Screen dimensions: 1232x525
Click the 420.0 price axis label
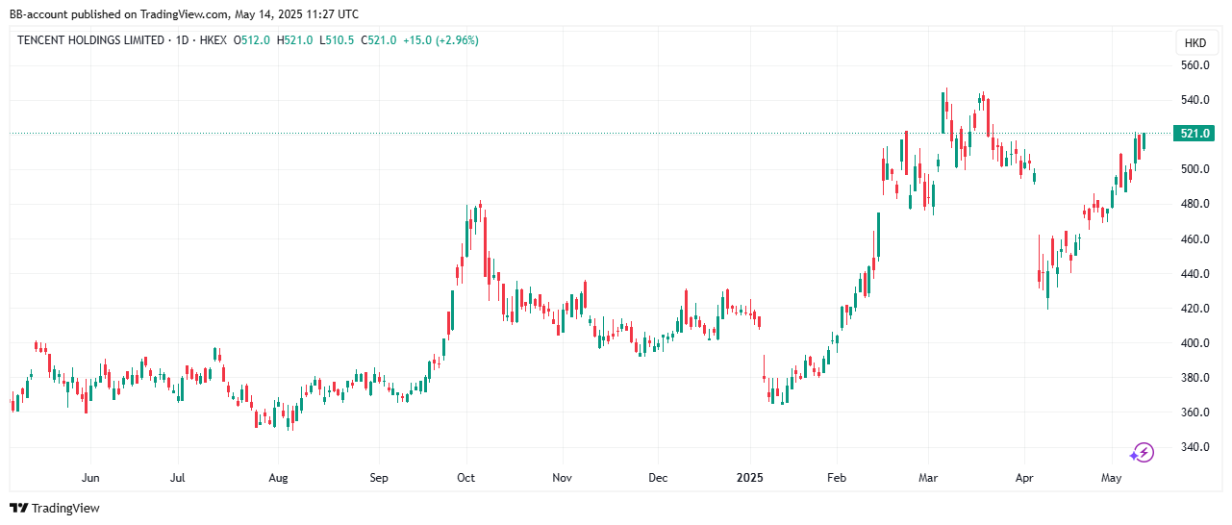[x=1194, y=309]
